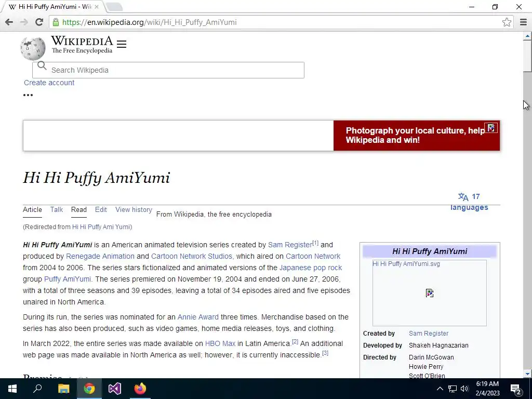Click citation reference [3]
This screenshot has width=532, height=399.
[325, 353]
